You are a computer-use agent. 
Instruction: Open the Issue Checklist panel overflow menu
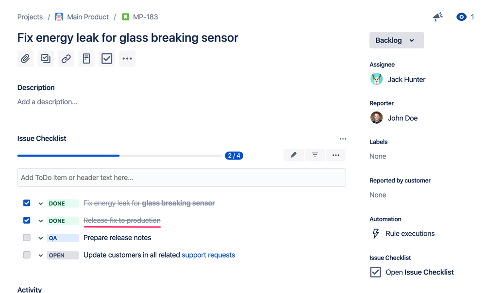coord(343,139)
